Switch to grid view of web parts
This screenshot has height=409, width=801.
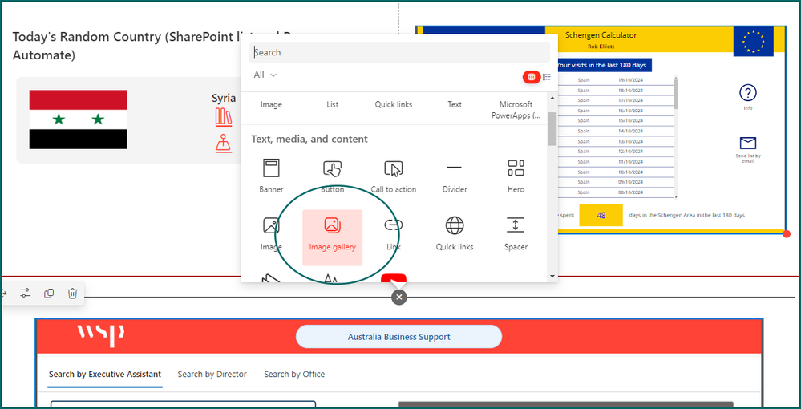(532, 77)
